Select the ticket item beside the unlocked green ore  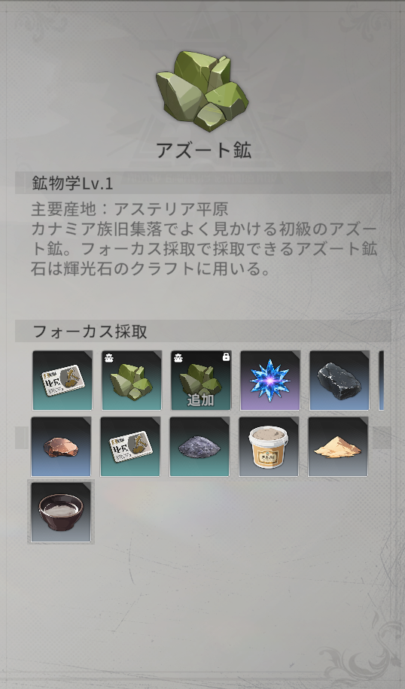[x=62, y=381]
